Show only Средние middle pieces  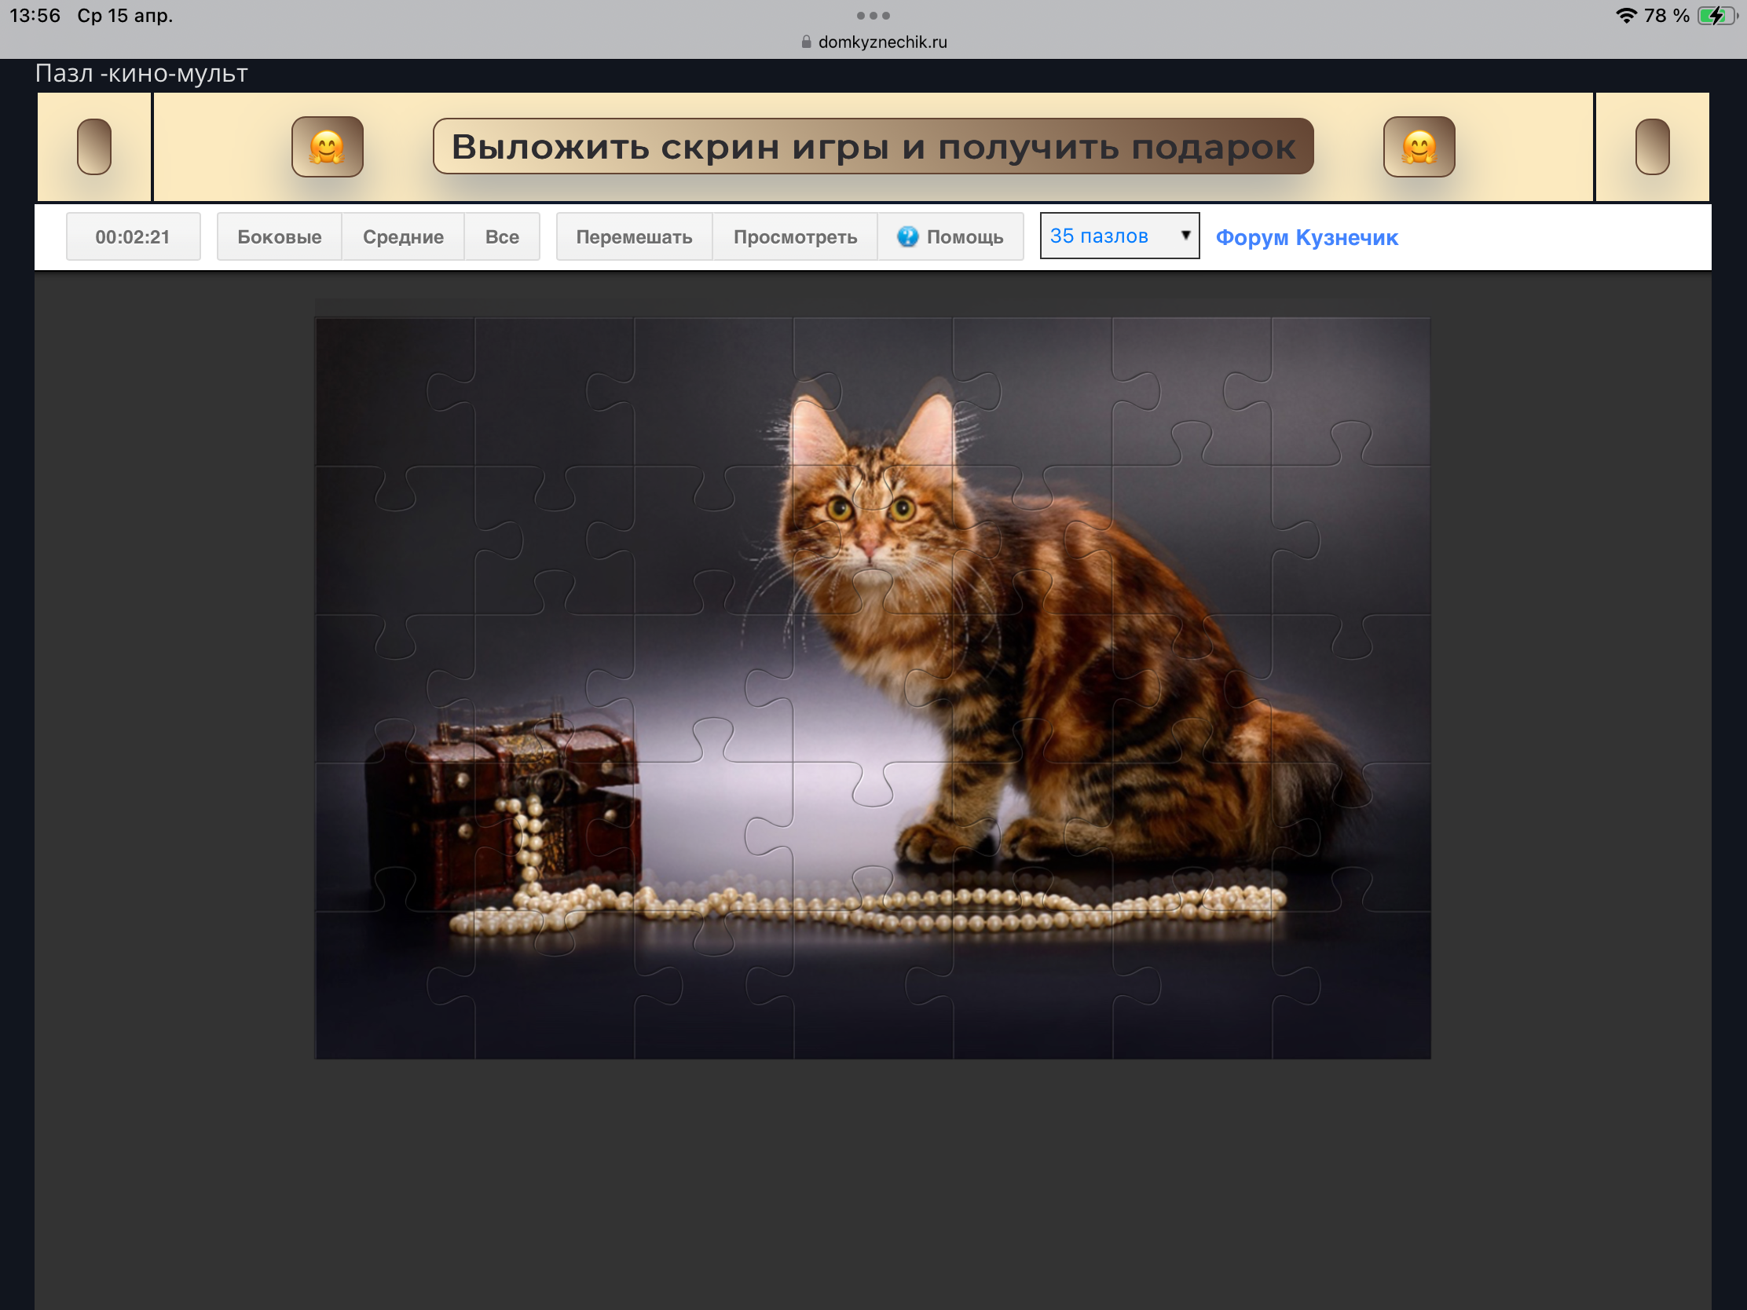[x=403, y=236]
